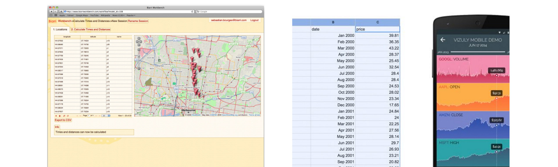558x167 pixels.
Task: Click the refresh icon below locations table
Action: [x=68, y=116]
